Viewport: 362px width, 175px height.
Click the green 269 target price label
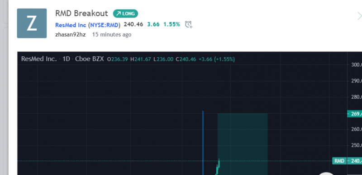pos(354,114)
